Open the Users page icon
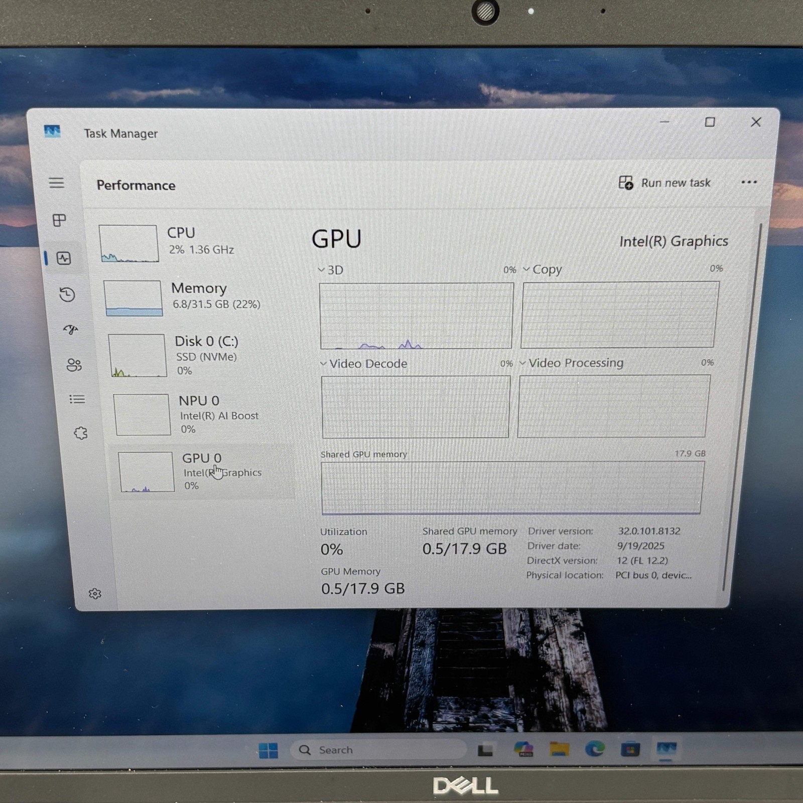Image resolution: width=803 pixels, height=803 pixels. tap(74, 365)
